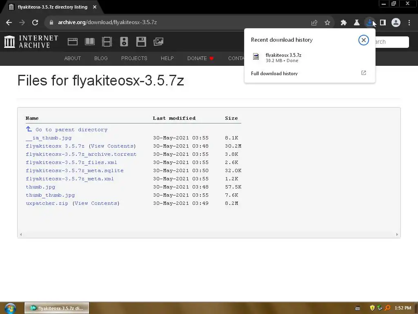The width and height of the screenshot is (418, 314).
Task: Open the profile avatar icon
Action: point(396,23)
